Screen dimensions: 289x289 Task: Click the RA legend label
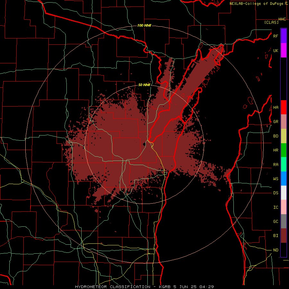coord(276,165)
